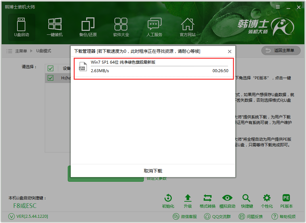Click the 2.63MB/s download speed text
306x223 pixels.
click(100, 71)
